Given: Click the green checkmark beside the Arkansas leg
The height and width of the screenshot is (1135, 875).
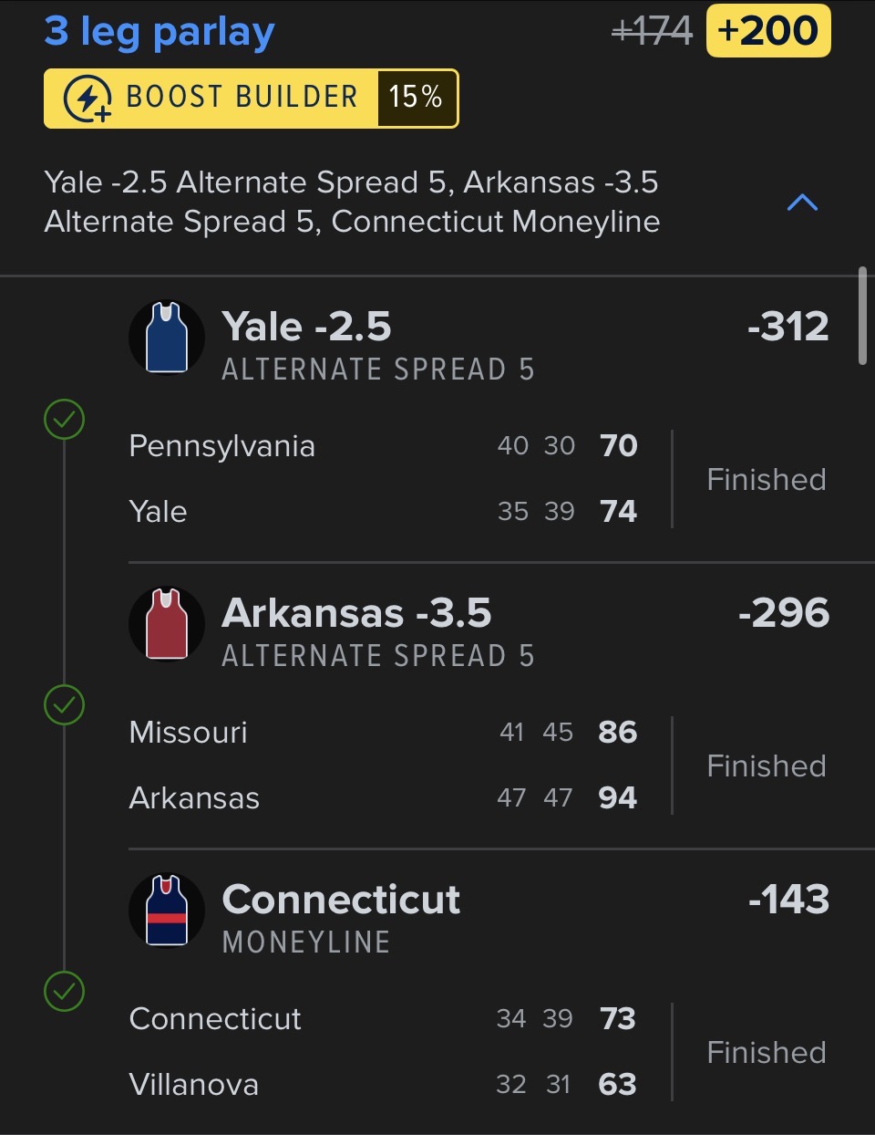Looking at the screenshot, I should tap(65, 705).
